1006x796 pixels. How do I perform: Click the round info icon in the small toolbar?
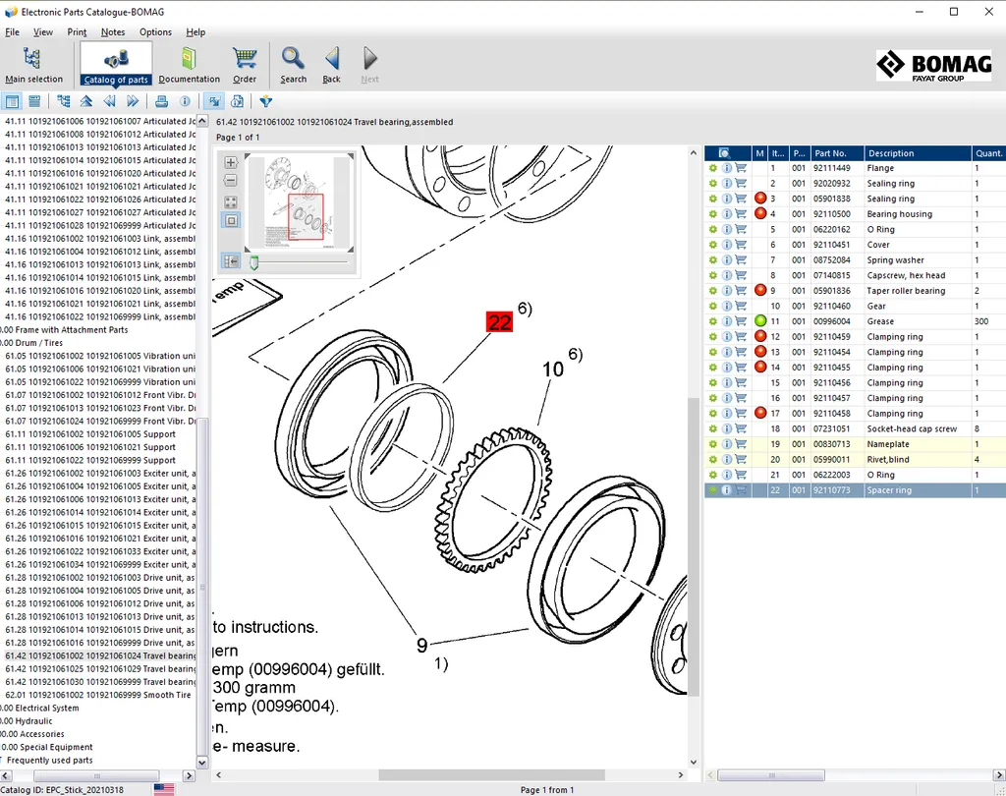pos(185,101)
